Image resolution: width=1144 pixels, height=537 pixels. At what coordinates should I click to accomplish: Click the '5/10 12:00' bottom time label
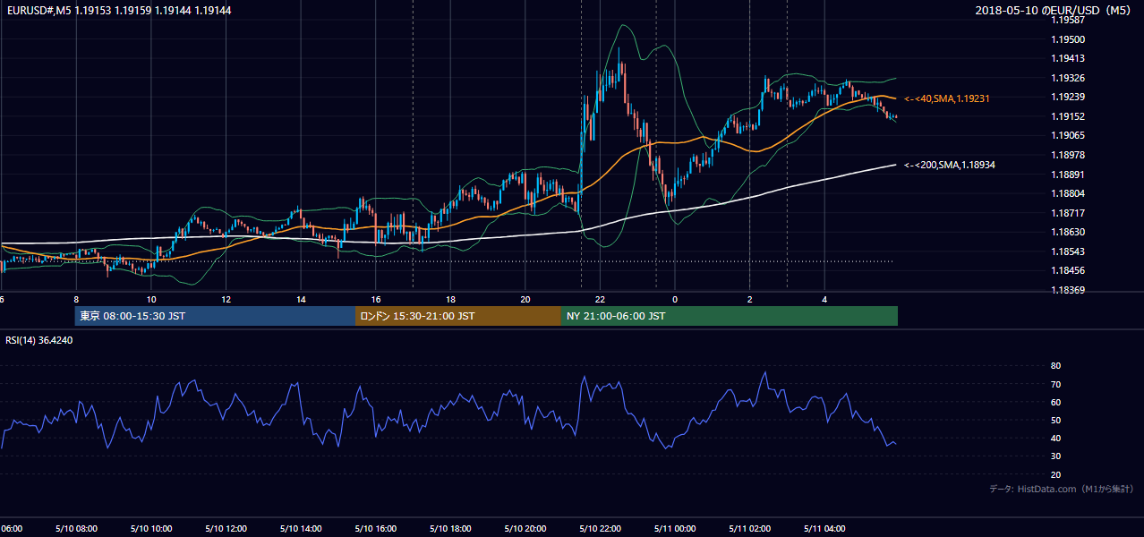tap(226, 529)
